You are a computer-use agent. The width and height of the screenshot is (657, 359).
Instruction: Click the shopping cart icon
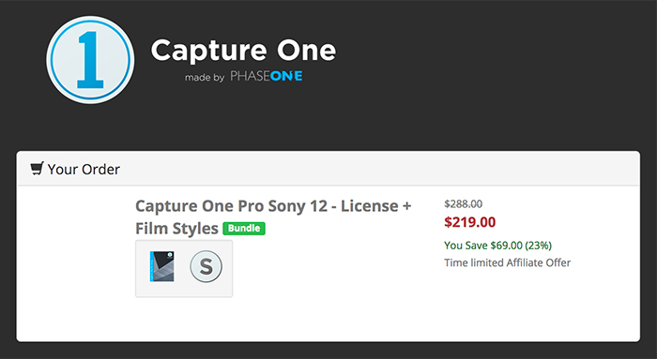(37, 169)
